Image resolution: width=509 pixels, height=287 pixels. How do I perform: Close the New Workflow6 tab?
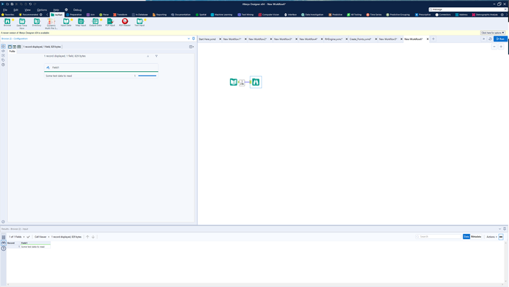[x=428, y=39]
